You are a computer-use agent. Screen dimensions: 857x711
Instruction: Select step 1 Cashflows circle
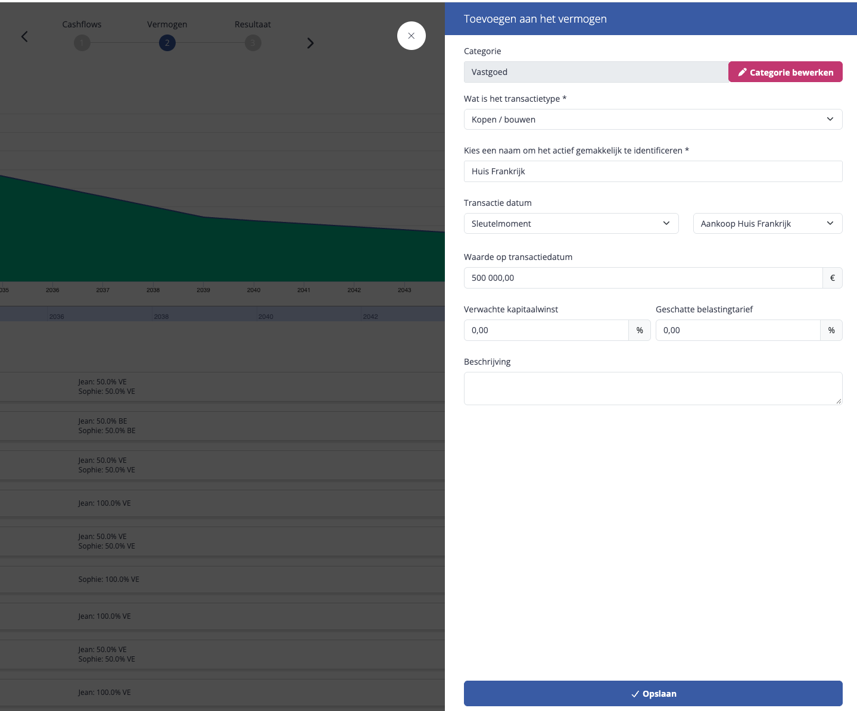(82, 43)
